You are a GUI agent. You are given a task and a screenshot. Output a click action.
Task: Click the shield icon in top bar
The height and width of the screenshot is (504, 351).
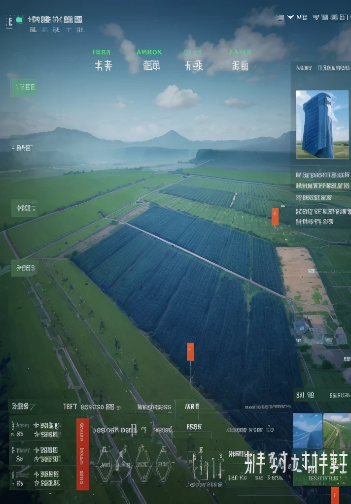(x=316, y=17)
